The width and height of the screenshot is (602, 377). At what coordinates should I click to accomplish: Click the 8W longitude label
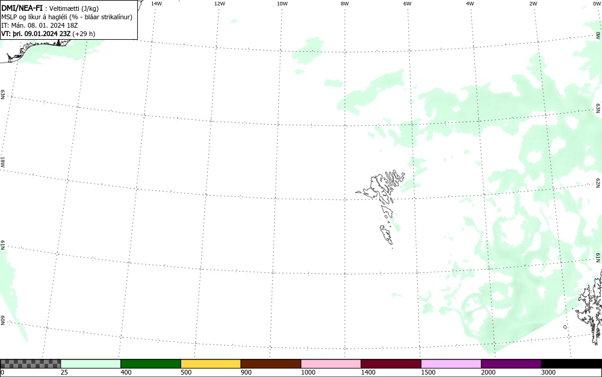click(345, 4)
